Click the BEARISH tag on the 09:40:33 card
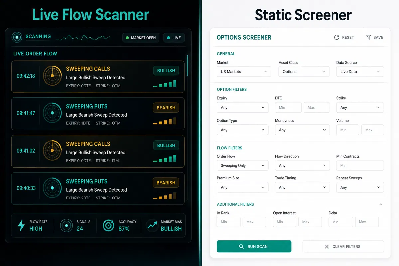This screenshot has height=266, width=399. click(166, 183)
